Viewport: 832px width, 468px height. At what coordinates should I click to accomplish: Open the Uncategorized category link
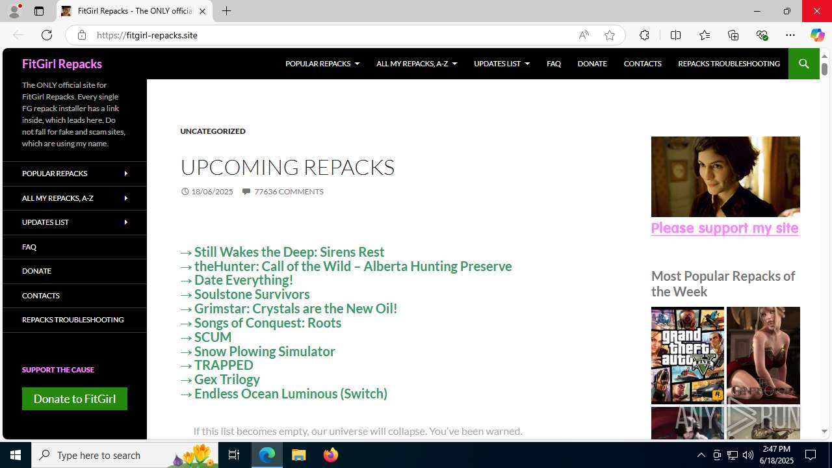click(213, 131)
